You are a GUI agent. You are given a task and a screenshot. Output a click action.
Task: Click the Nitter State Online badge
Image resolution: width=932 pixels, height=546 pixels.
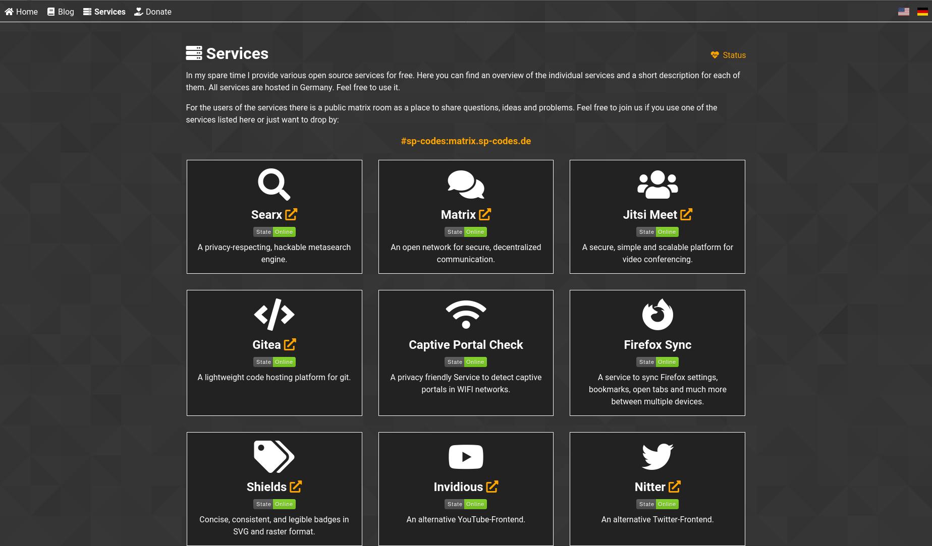point(657,504)
